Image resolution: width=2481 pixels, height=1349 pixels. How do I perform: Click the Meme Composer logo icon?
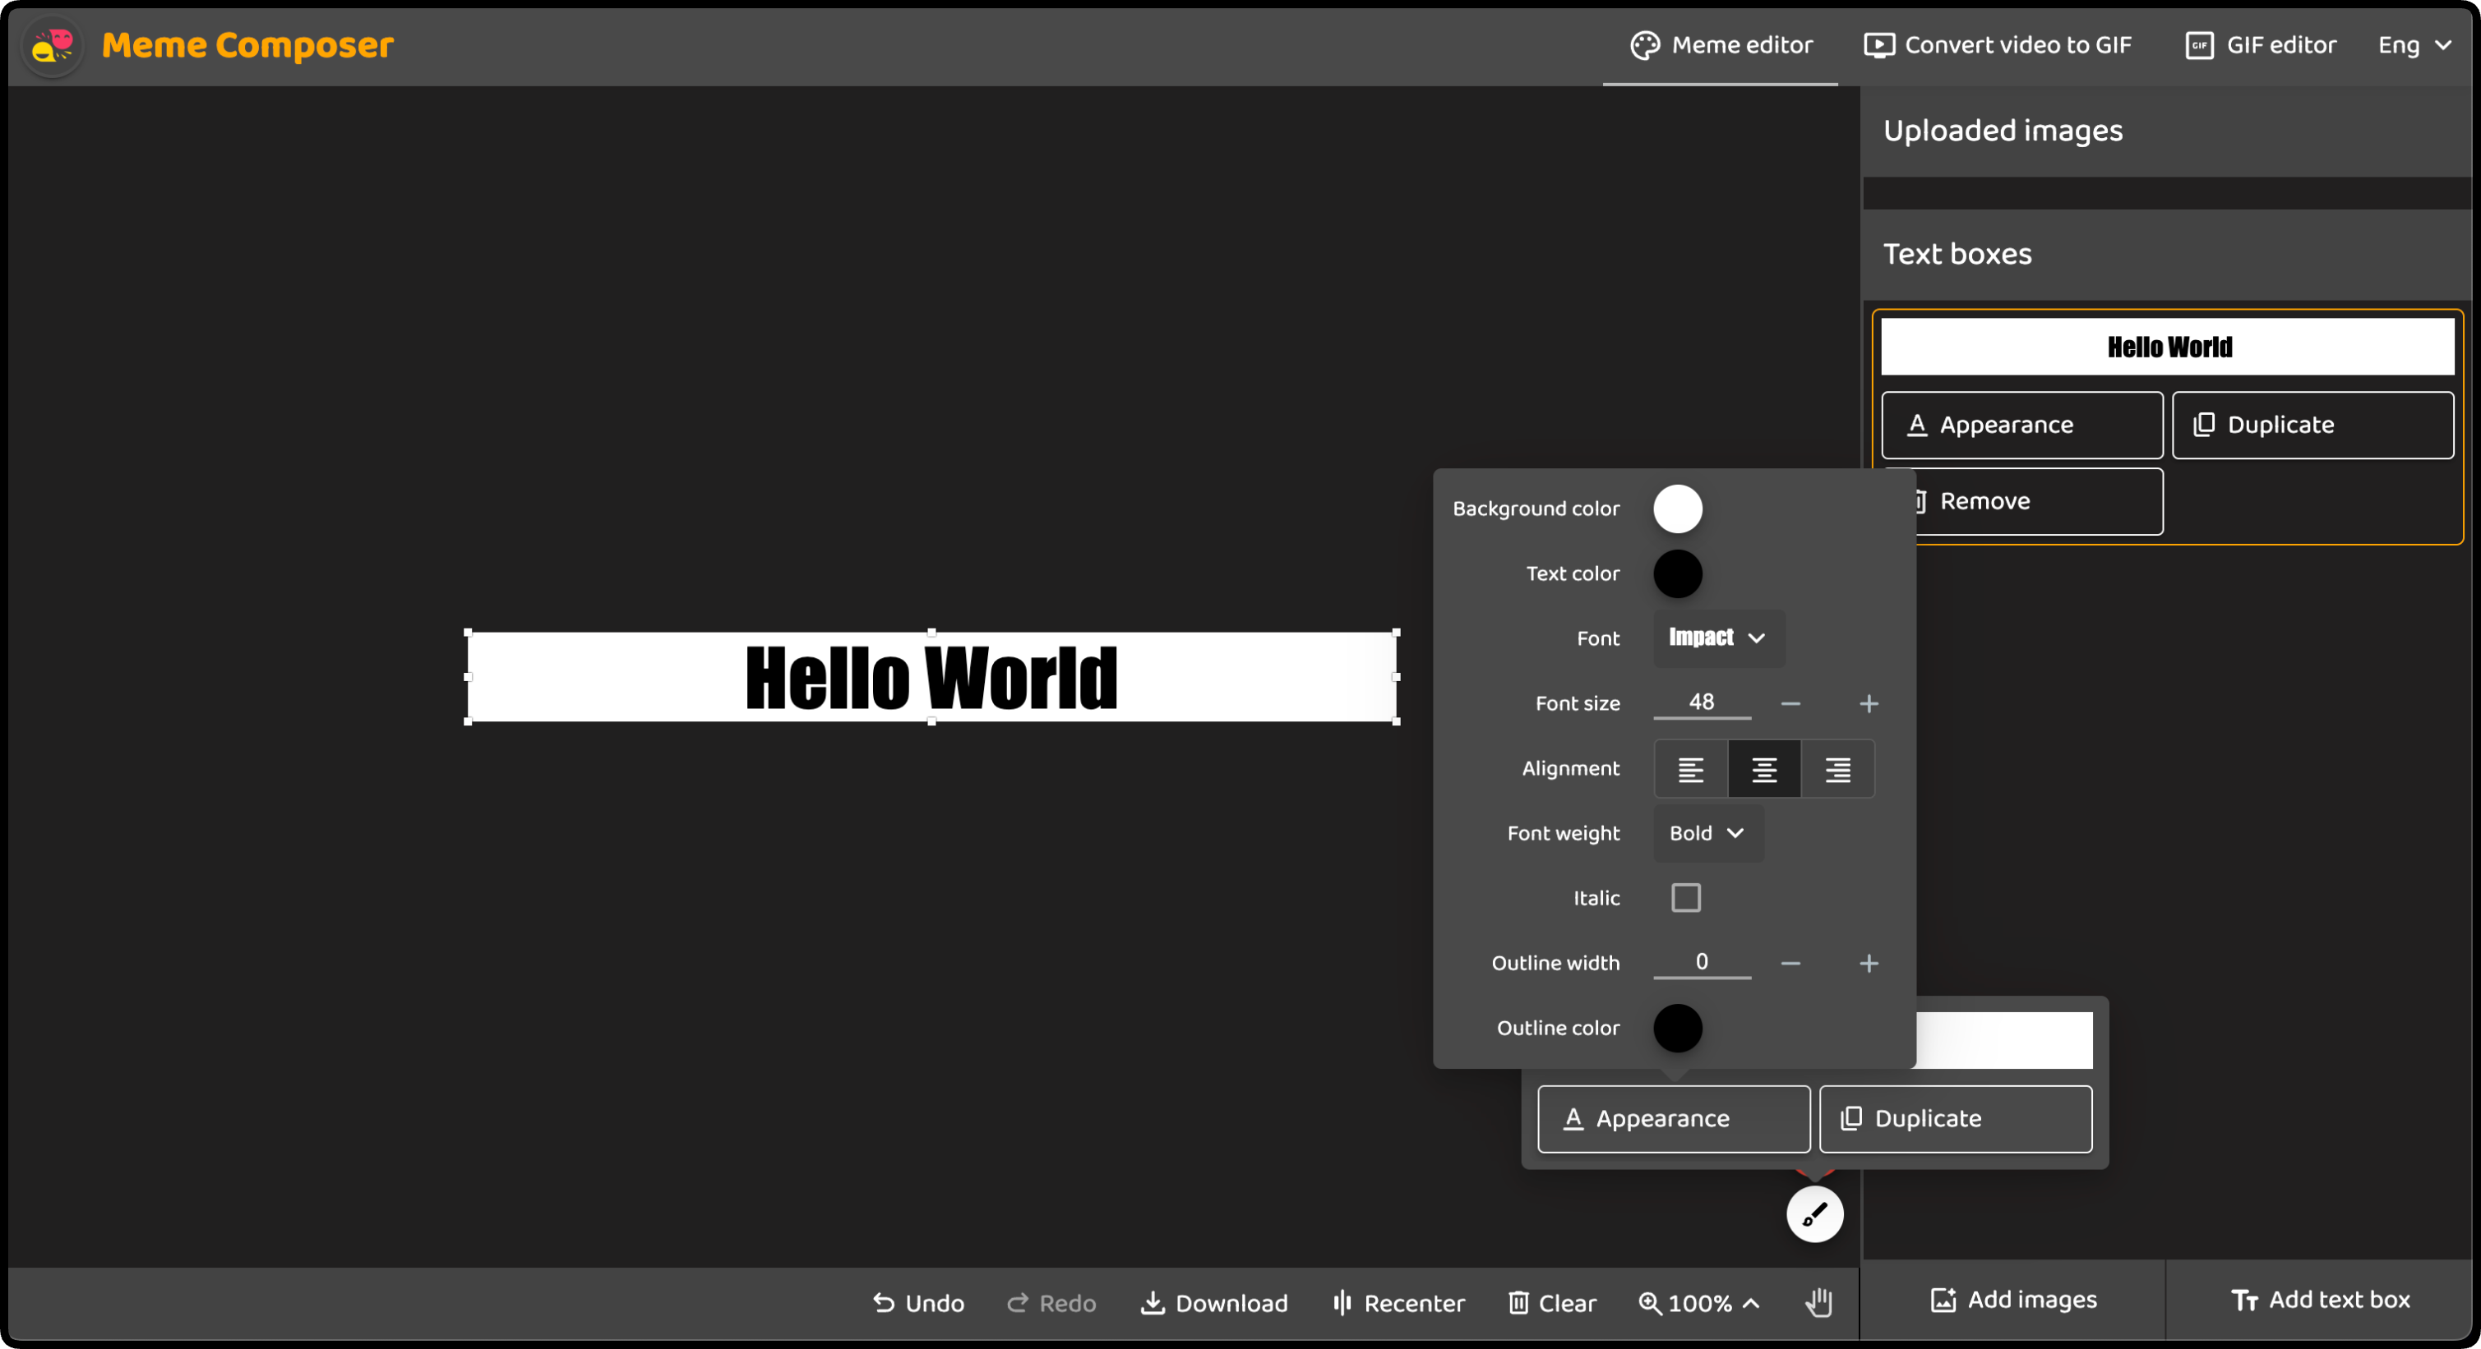[x=52, y=45]
